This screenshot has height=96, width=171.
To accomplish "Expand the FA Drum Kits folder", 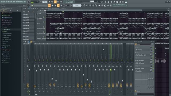I will tap(6, 29).
